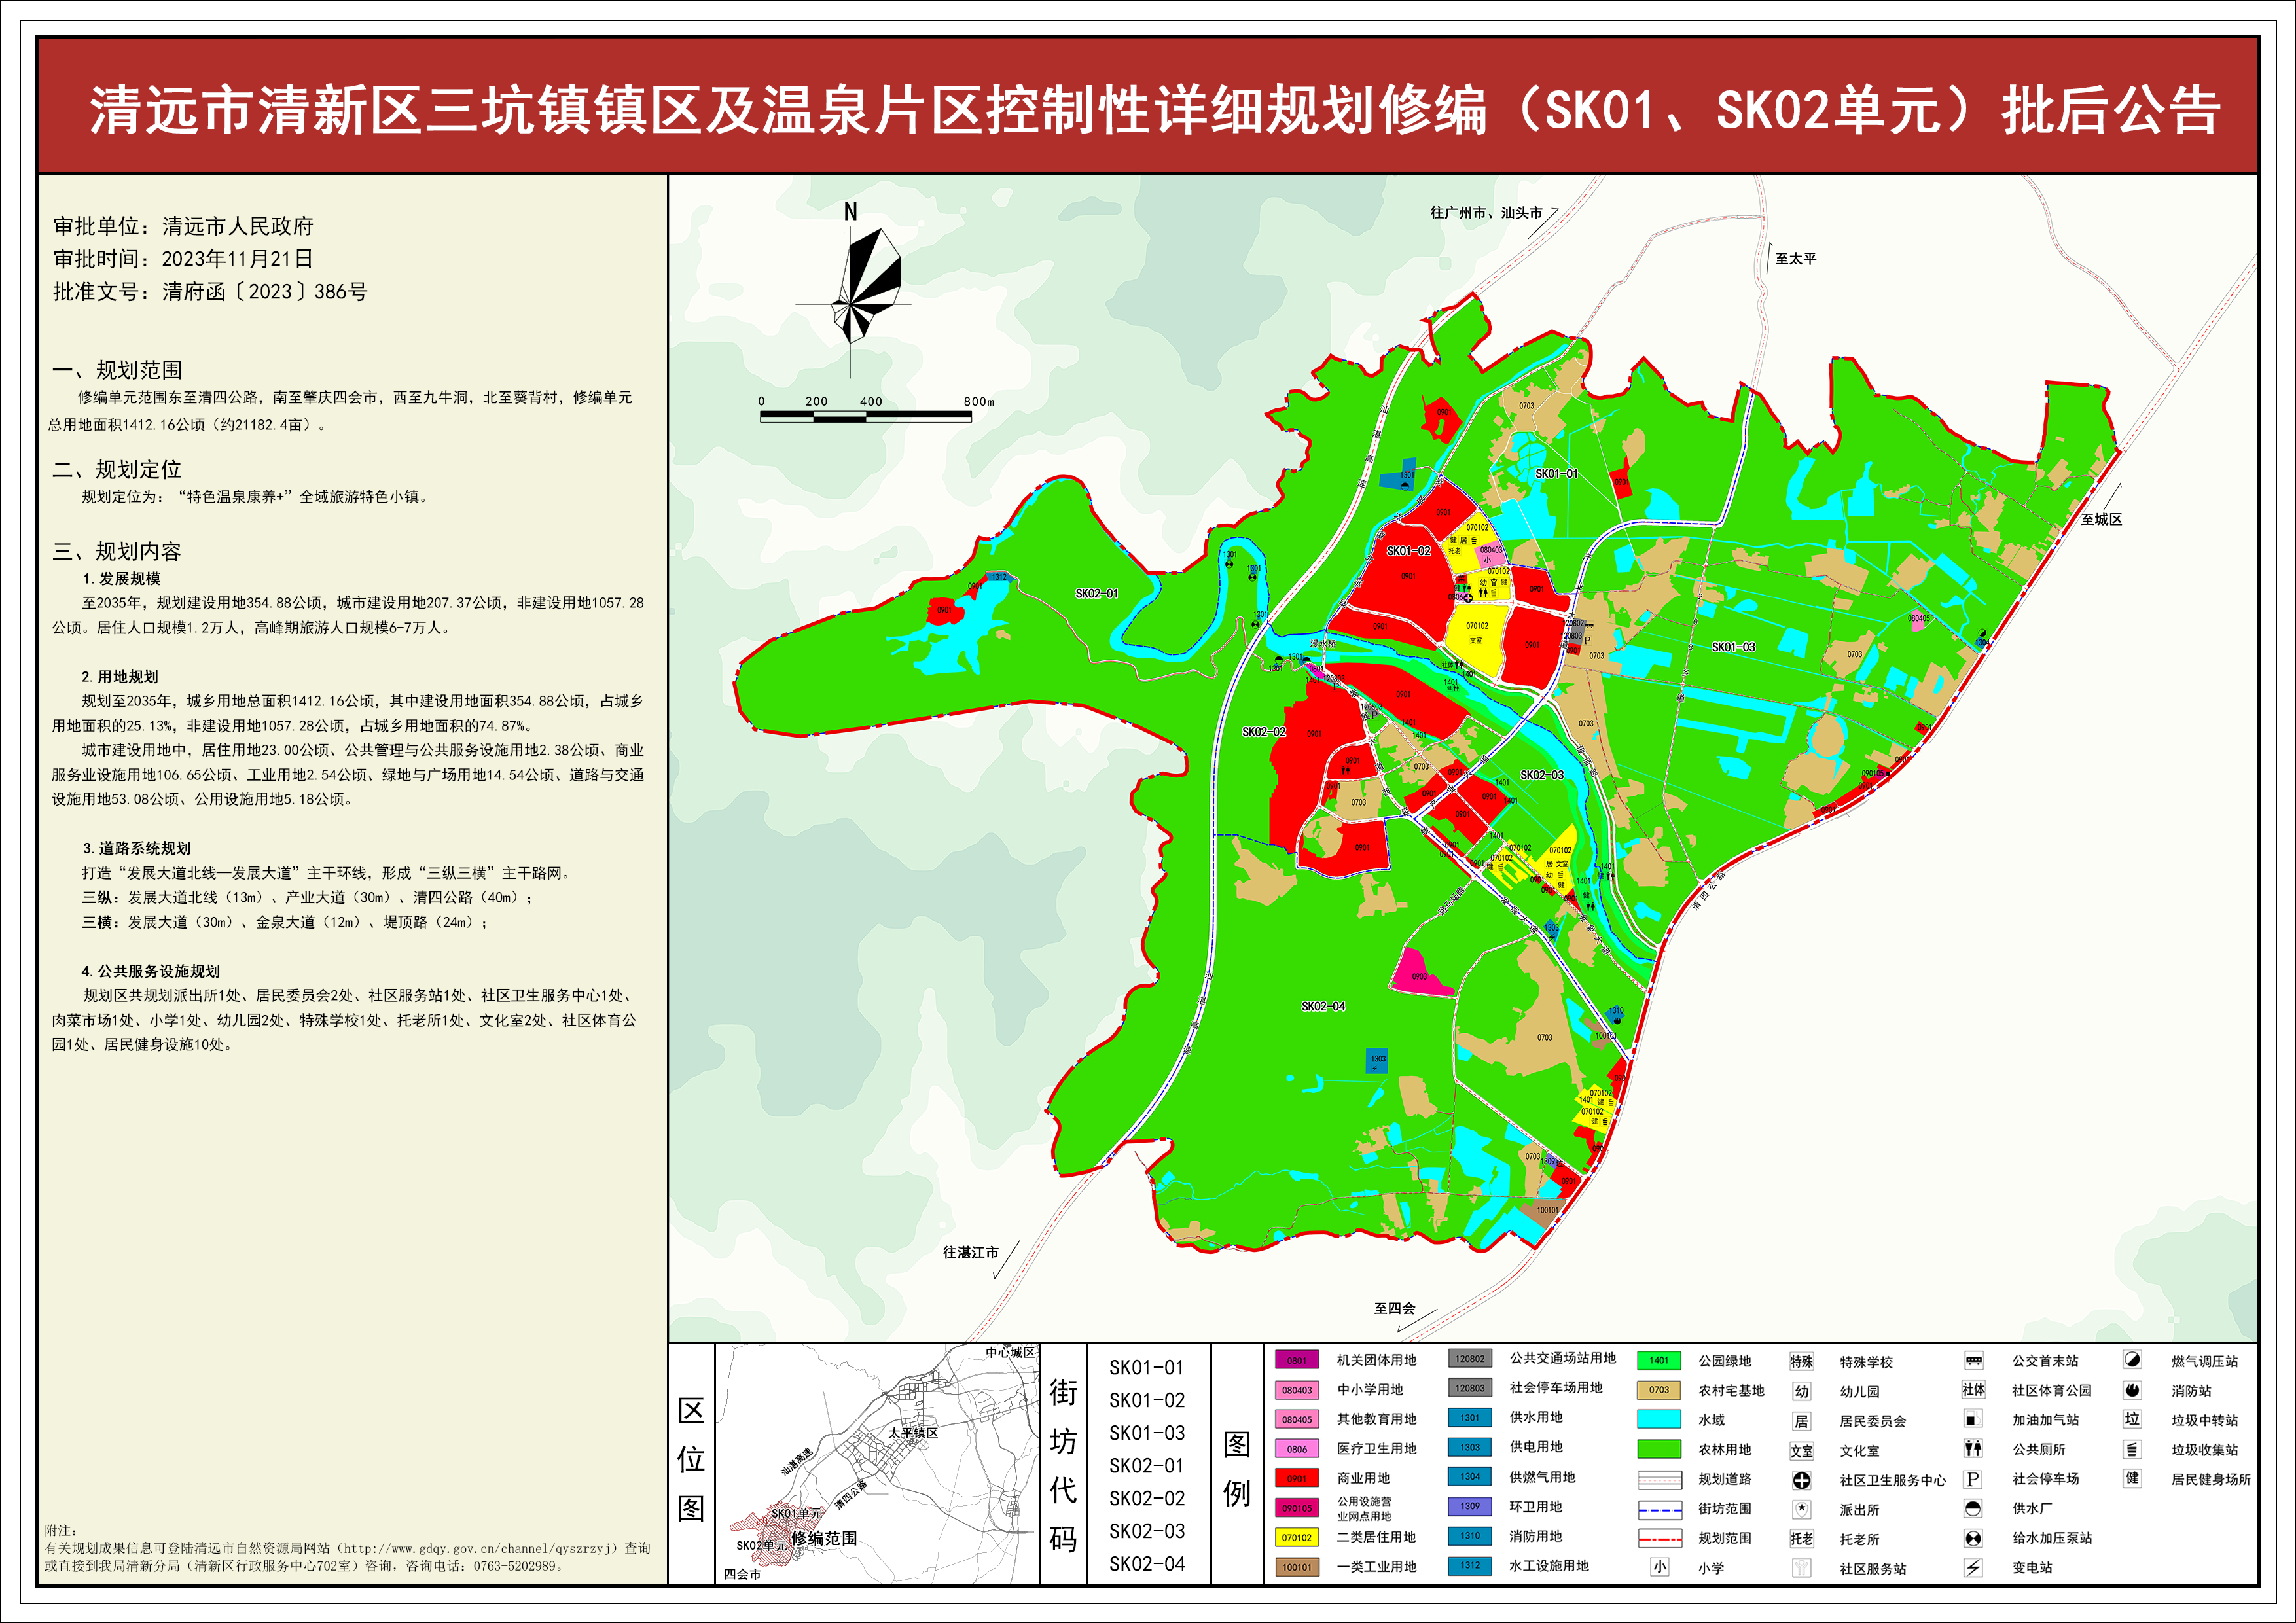
Task: Click the 派出所 shield icon
Action: [1801, 1509]
